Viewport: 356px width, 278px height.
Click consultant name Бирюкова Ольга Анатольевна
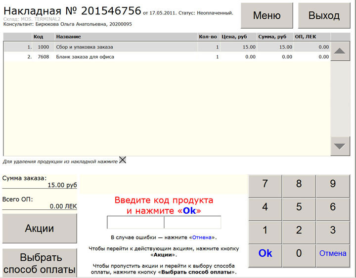pyautogui.click(x=71, y=24)
